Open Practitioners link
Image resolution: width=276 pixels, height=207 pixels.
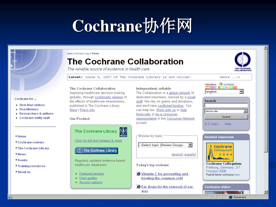pos(29,109)
